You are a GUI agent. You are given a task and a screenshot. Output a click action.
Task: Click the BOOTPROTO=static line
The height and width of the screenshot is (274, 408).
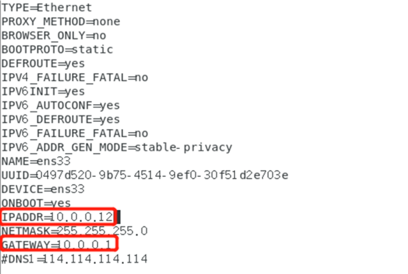(x=57, y=49)
